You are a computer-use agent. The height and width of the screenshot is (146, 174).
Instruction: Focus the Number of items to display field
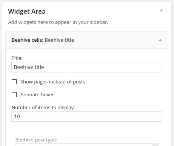[x=87, y=116]
